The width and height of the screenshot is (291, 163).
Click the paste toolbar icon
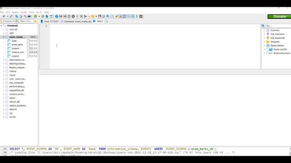(21, 16)
